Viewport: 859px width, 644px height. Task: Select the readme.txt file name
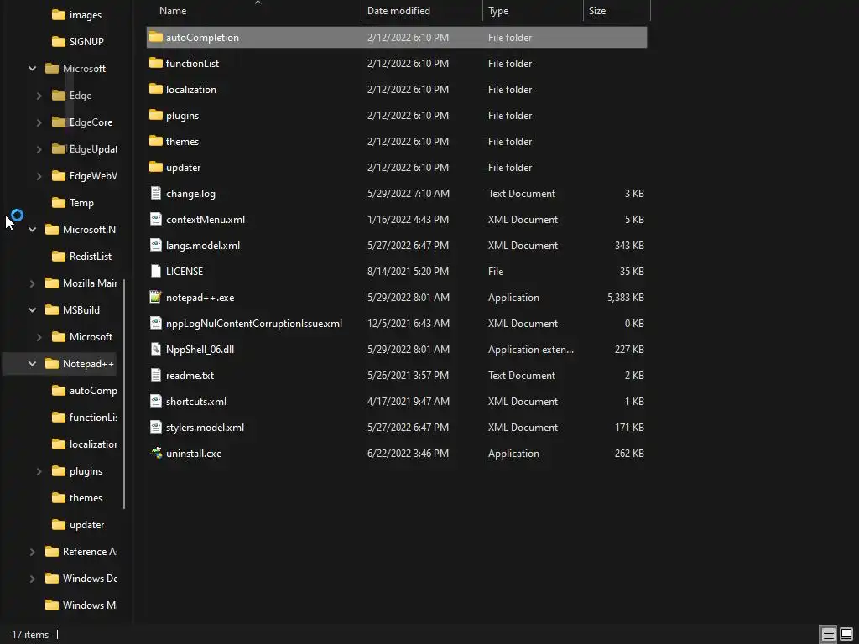click(x=190, y=375)
